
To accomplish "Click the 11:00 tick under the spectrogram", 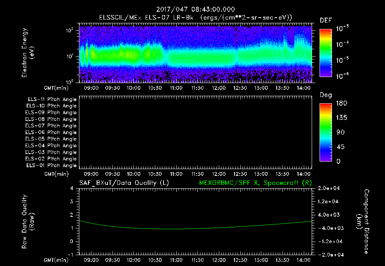I will tap(176, 88).
